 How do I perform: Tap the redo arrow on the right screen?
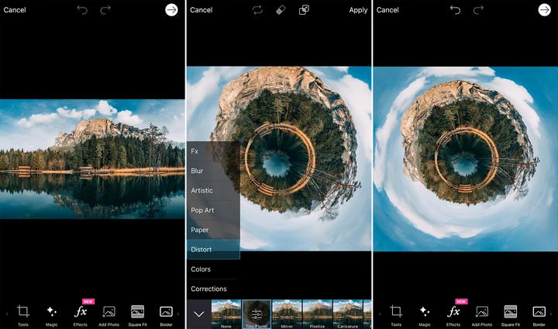[478, 10]
